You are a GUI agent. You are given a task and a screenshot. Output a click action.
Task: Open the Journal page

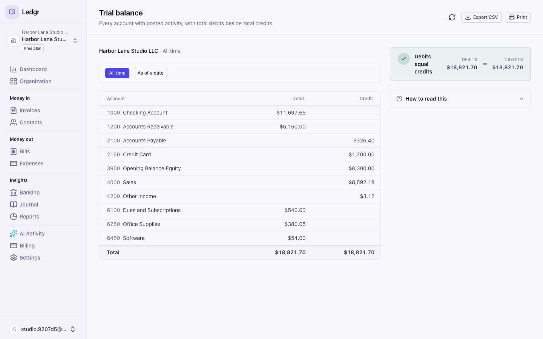pos(43,205)
